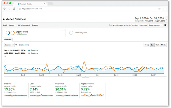The width and height of the screenshot is (171, 108).
Task: Bookmark page with star icon
Action: click(x=159, y=9)
